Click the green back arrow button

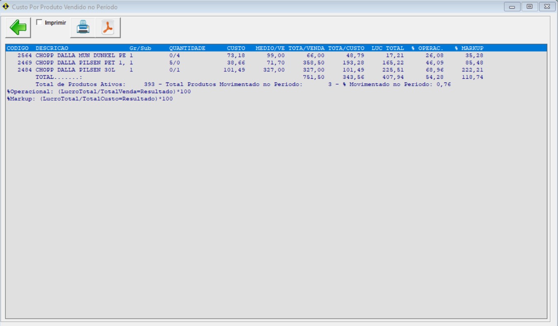18,28
